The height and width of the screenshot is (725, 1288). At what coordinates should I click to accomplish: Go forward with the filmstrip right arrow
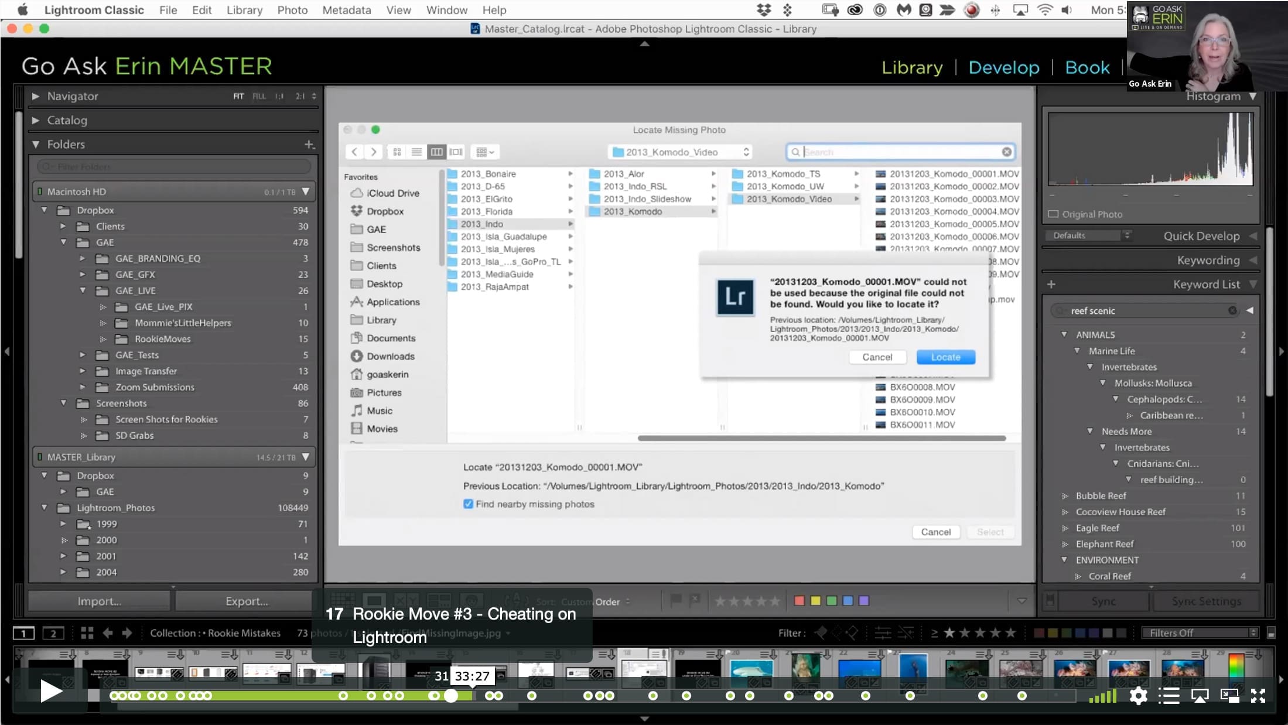click(127, 633)
